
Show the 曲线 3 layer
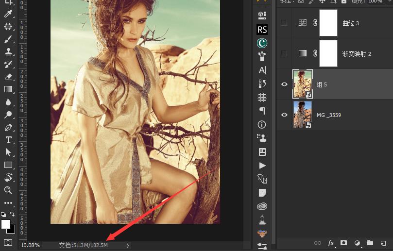tap(285, 23)
